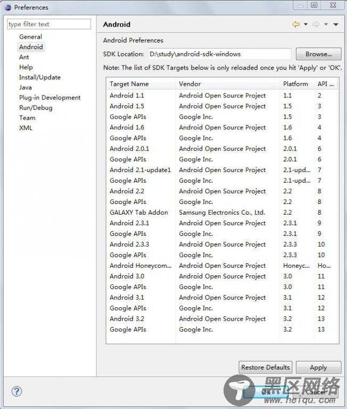Click the forward navigation arrow icon

(x=316, y=24)
